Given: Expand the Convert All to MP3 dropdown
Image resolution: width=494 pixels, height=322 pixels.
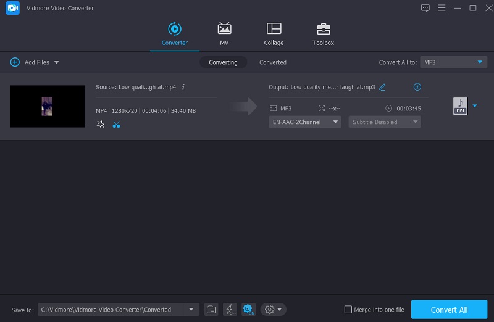Looking at the screenshot, I should pos(453,62).
